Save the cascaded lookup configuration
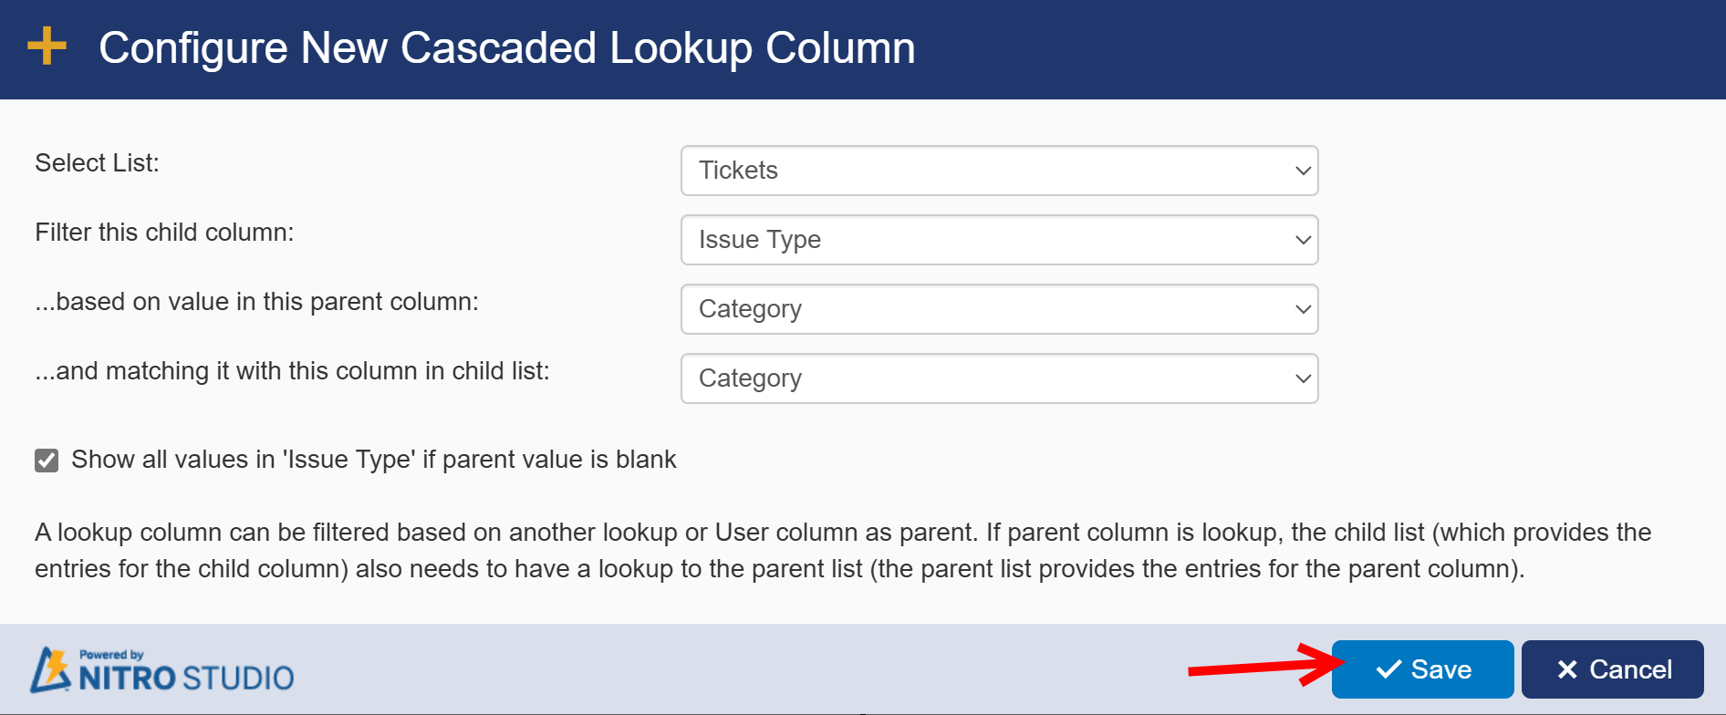Screen dimensions: 1726x715 1422,669
